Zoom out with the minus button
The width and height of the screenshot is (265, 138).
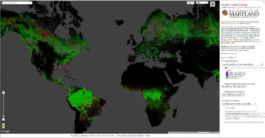(3, 119)
